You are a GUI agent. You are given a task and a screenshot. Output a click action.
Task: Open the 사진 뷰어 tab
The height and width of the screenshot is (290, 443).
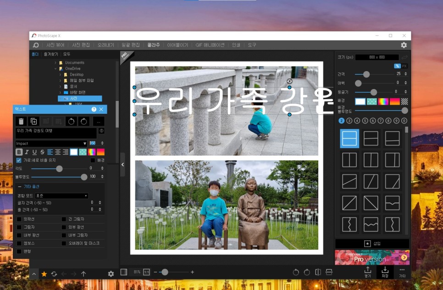click(55, 45)
